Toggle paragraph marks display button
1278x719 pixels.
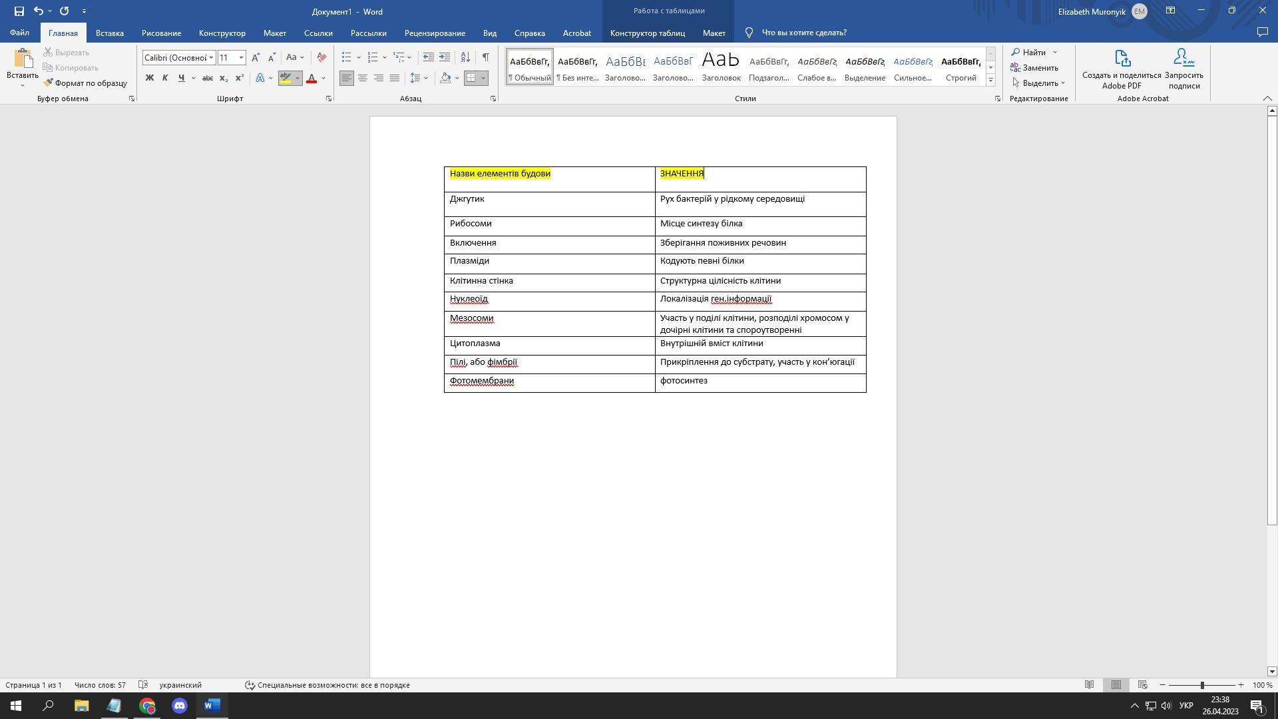click(485, 57)
